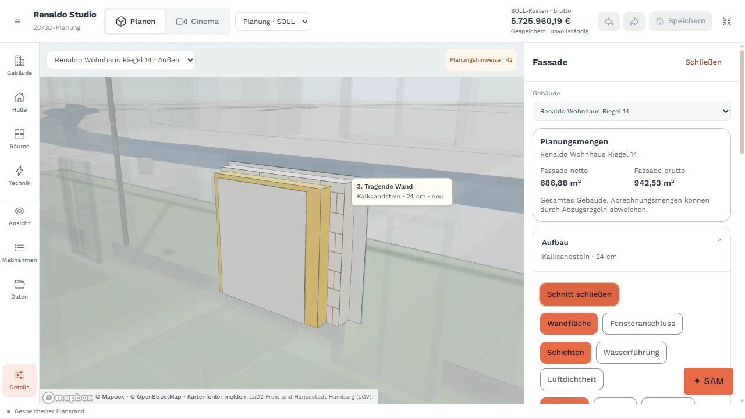Switch to the Cinema tab
This screenshot has width=745, height=419.
[x=197, y=22]
